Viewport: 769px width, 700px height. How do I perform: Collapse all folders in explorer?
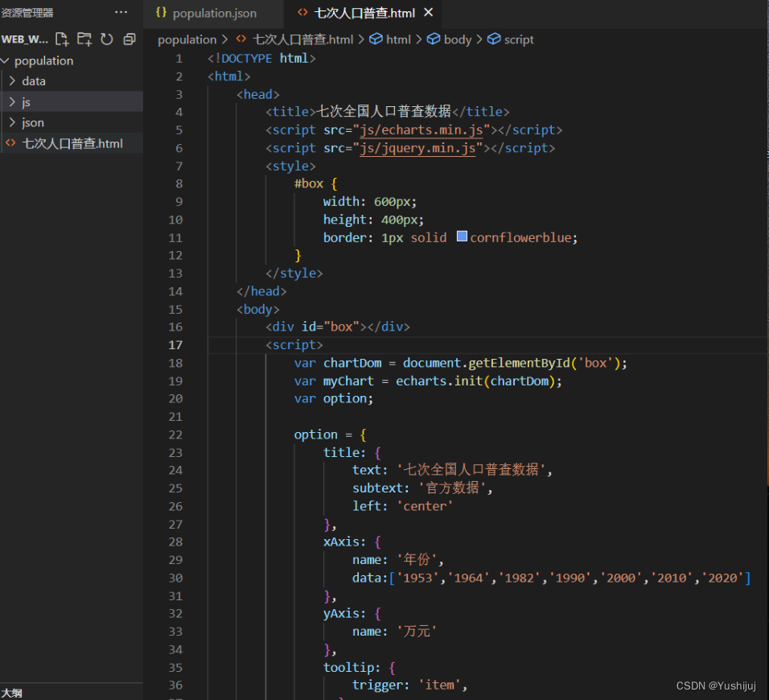[130, 39]
